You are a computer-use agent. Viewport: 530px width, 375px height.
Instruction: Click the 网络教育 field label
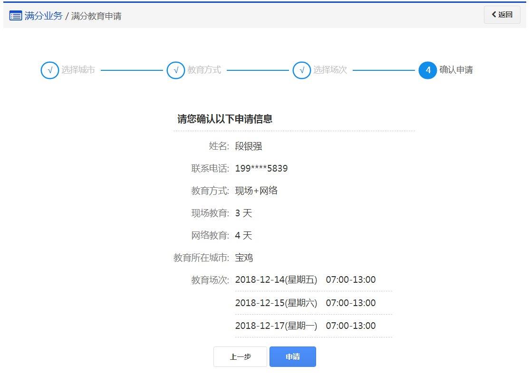pyautogui.click(x=210, y=235)
